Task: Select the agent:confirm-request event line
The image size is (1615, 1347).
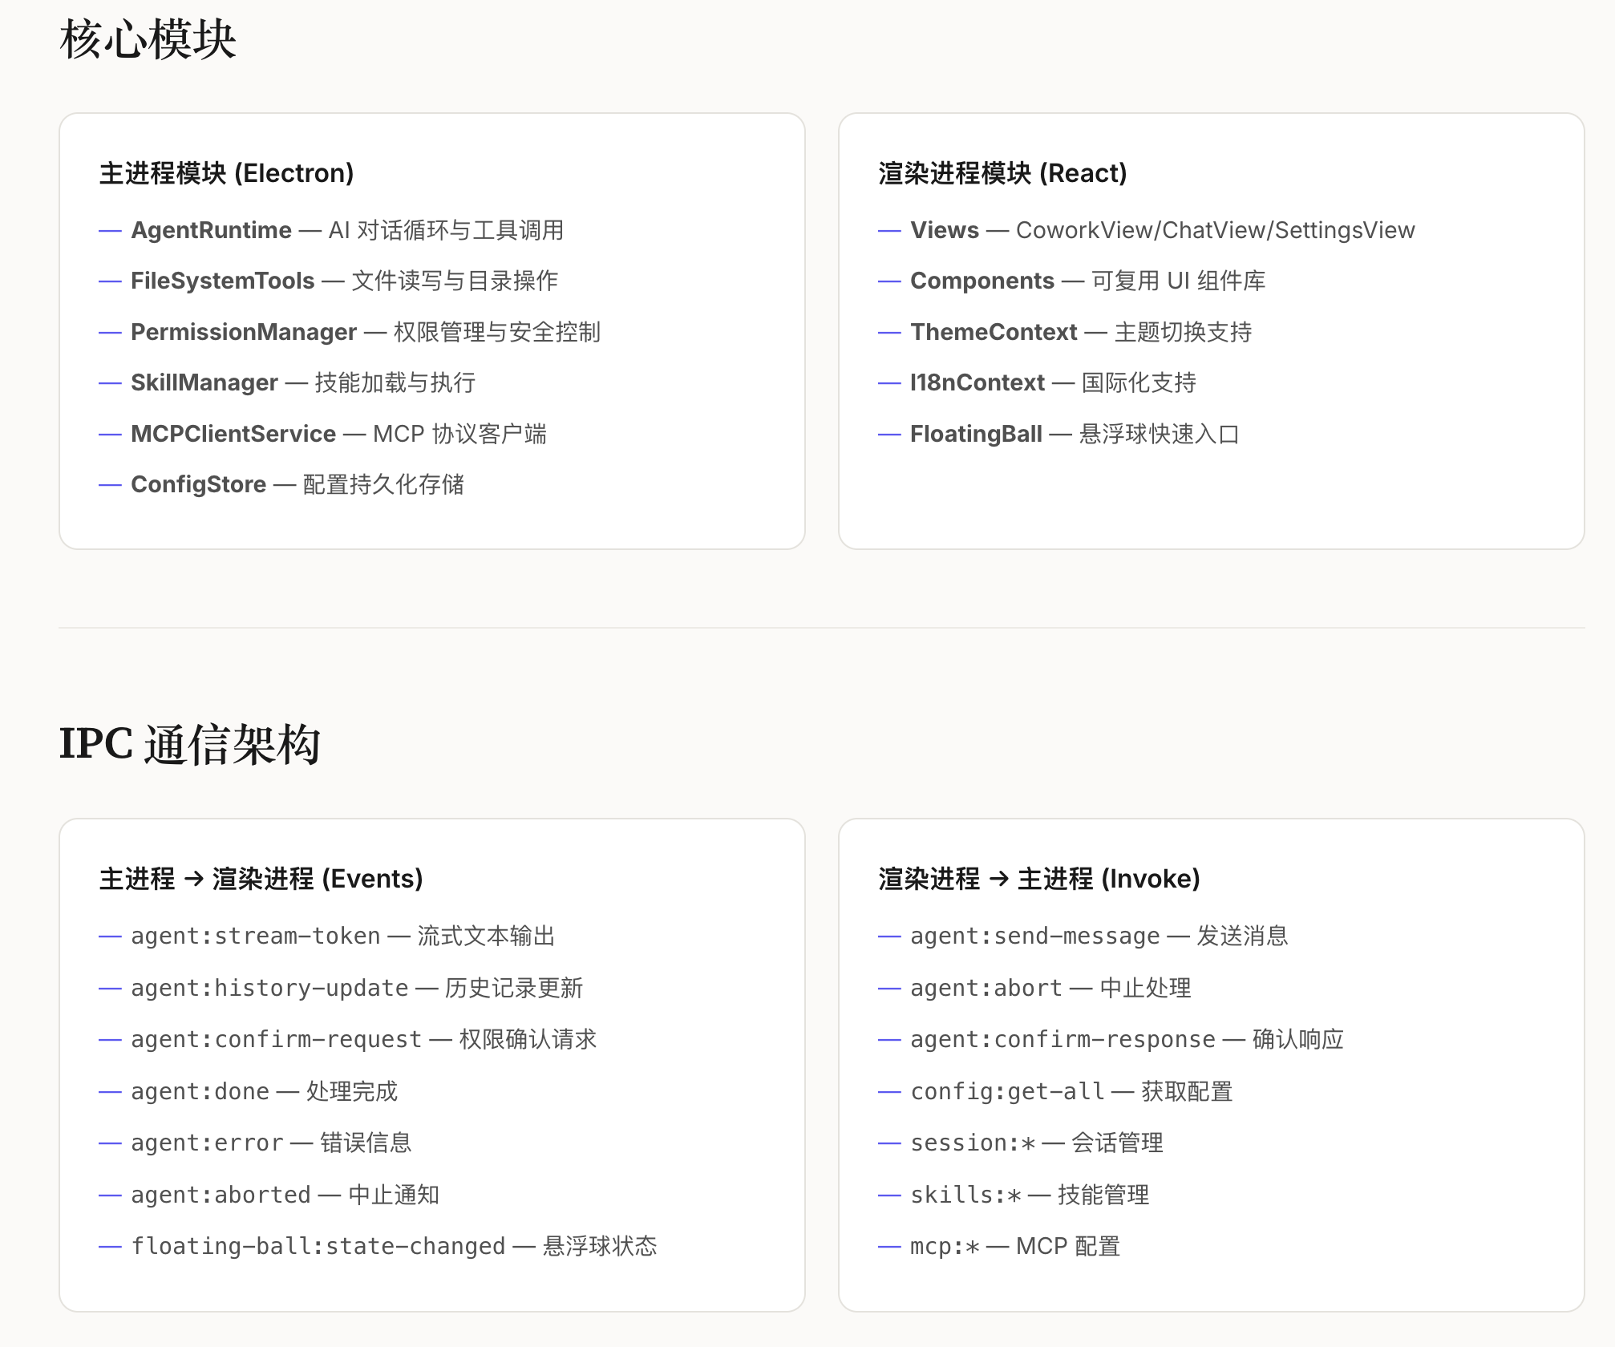Action: point(276,1040)
